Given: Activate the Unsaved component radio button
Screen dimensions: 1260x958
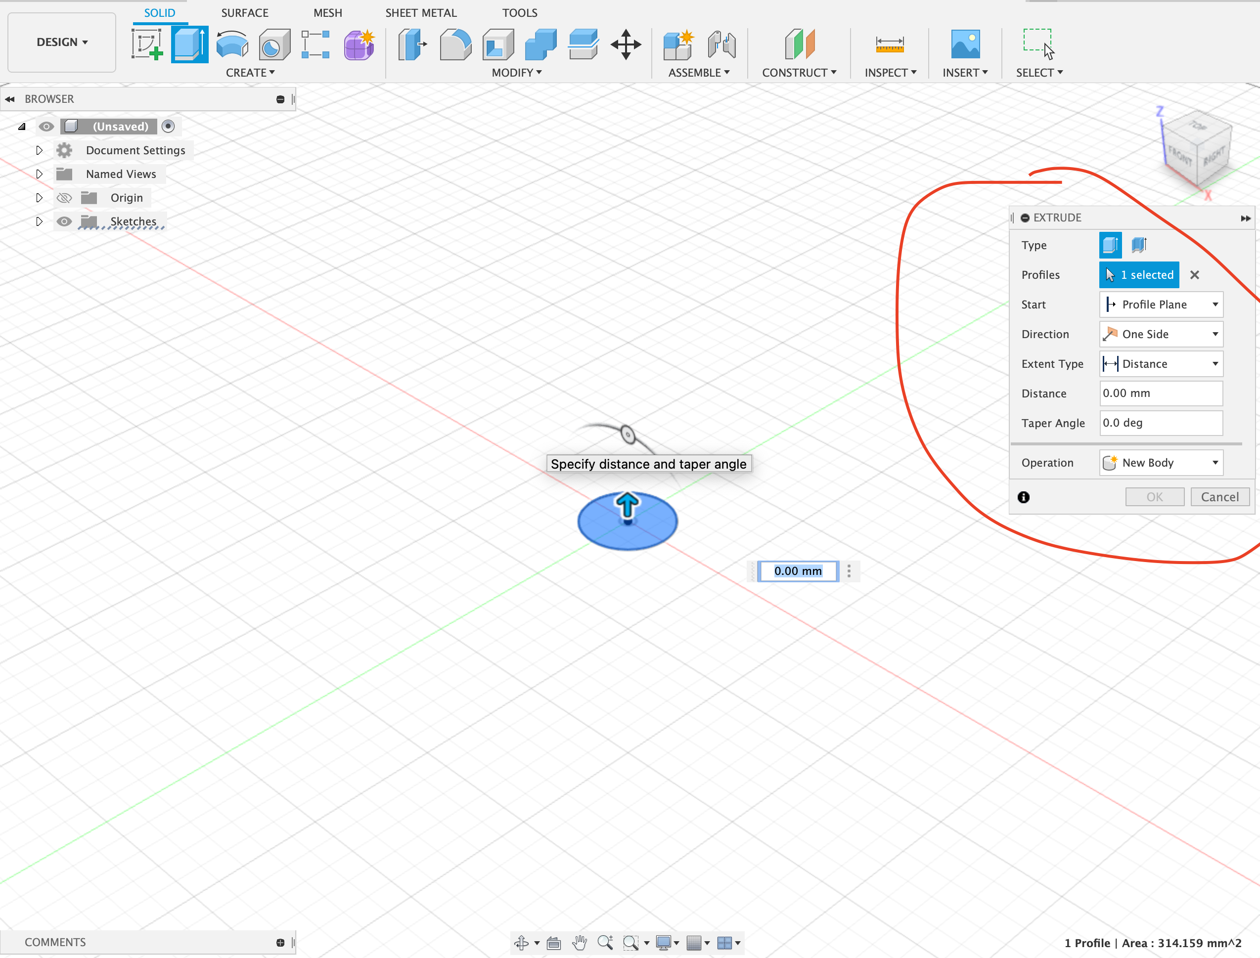Looking at the screenshot, I should [x=168, y=127].
